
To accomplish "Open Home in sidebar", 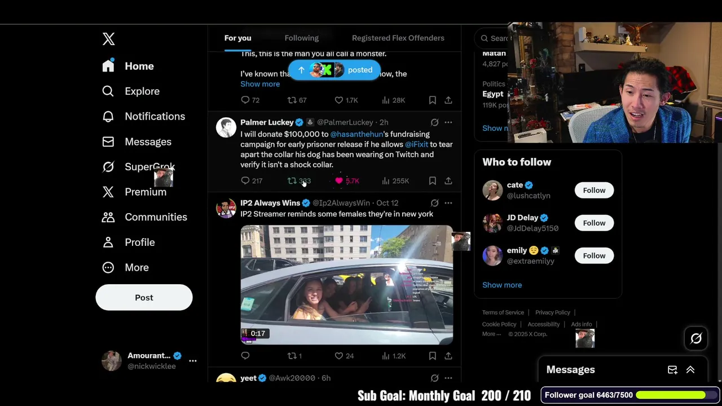I will click(x=128, y=66).
